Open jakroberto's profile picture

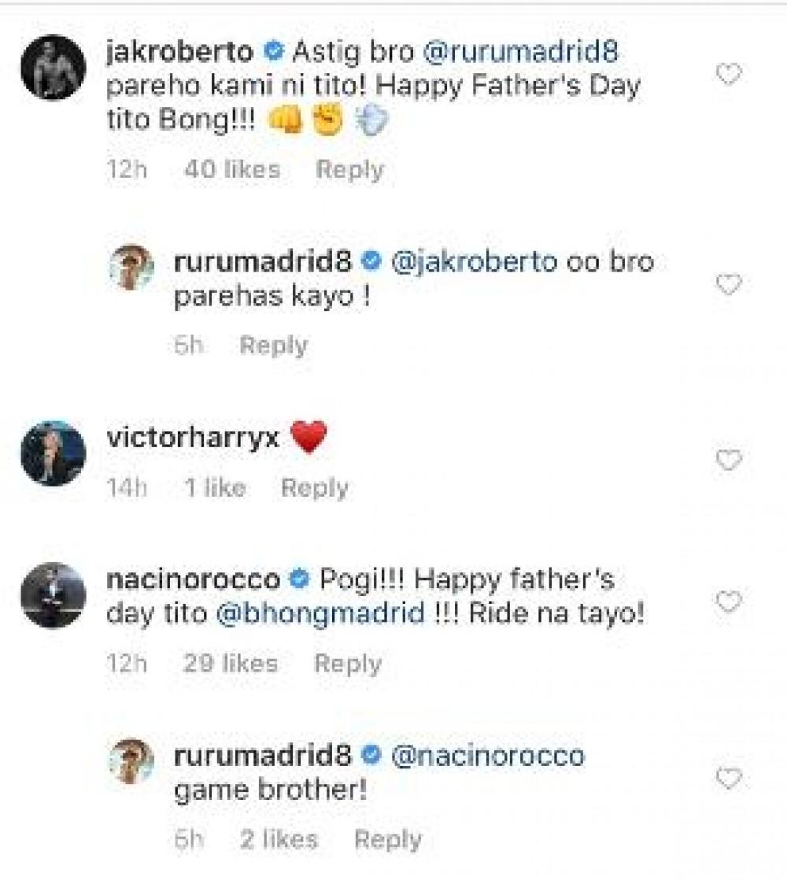point(53,68)
